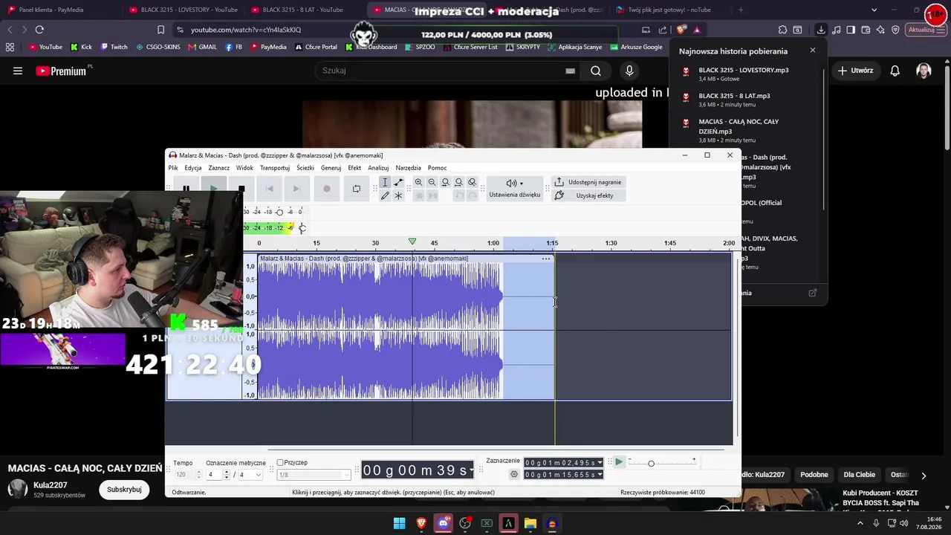Open full download history icon in the panel
This screenshot has width=951, height=535.
click(x=813, y=293)
